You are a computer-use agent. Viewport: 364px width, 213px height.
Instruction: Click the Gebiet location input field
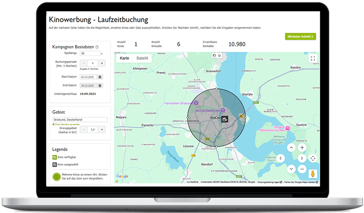79,120
